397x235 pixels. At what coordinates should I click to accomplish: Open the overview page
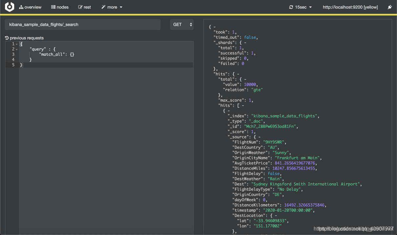(30, 7)
